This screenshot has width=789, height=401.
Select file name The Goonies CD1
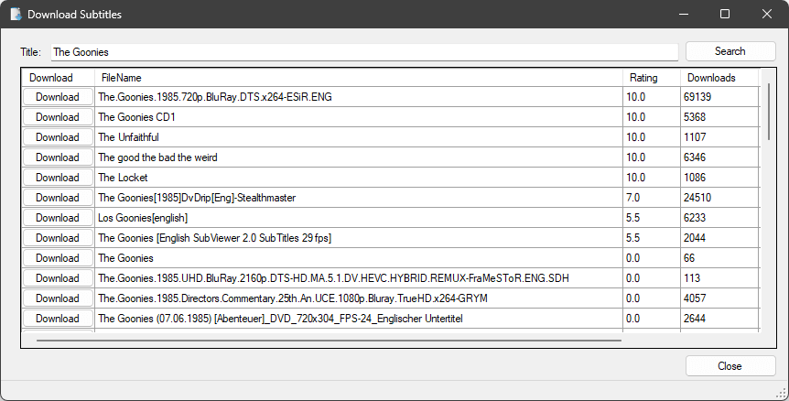[x=136, y=117]
